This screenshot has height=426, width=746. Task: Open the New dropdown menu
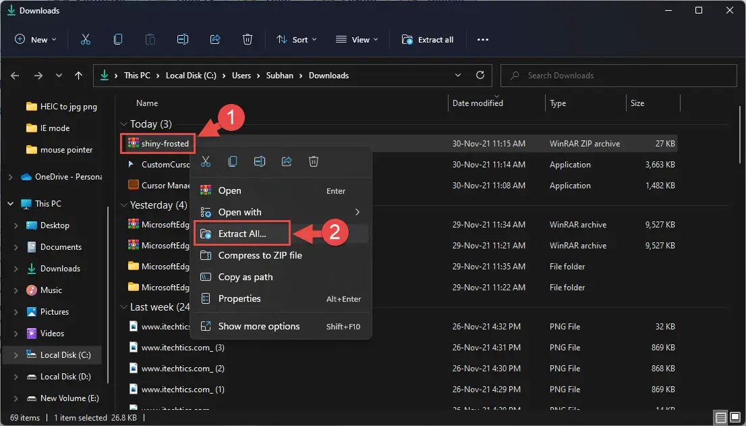click(x=36, y=40)
